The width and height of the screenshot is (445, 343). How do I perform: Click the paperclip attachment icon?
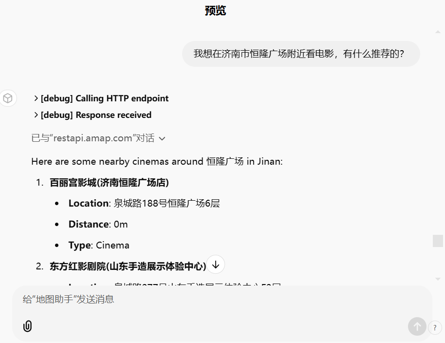pyautogui.click(x=28, y=326)
